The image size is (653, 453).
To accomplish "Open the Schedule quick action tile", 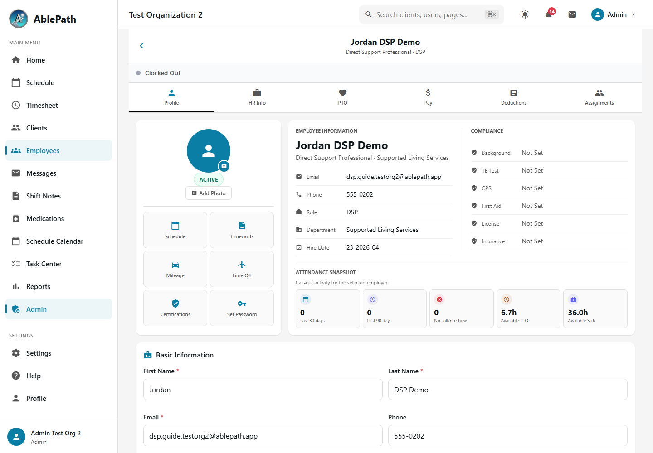I will pyautogui.click(x=175, y=230).
